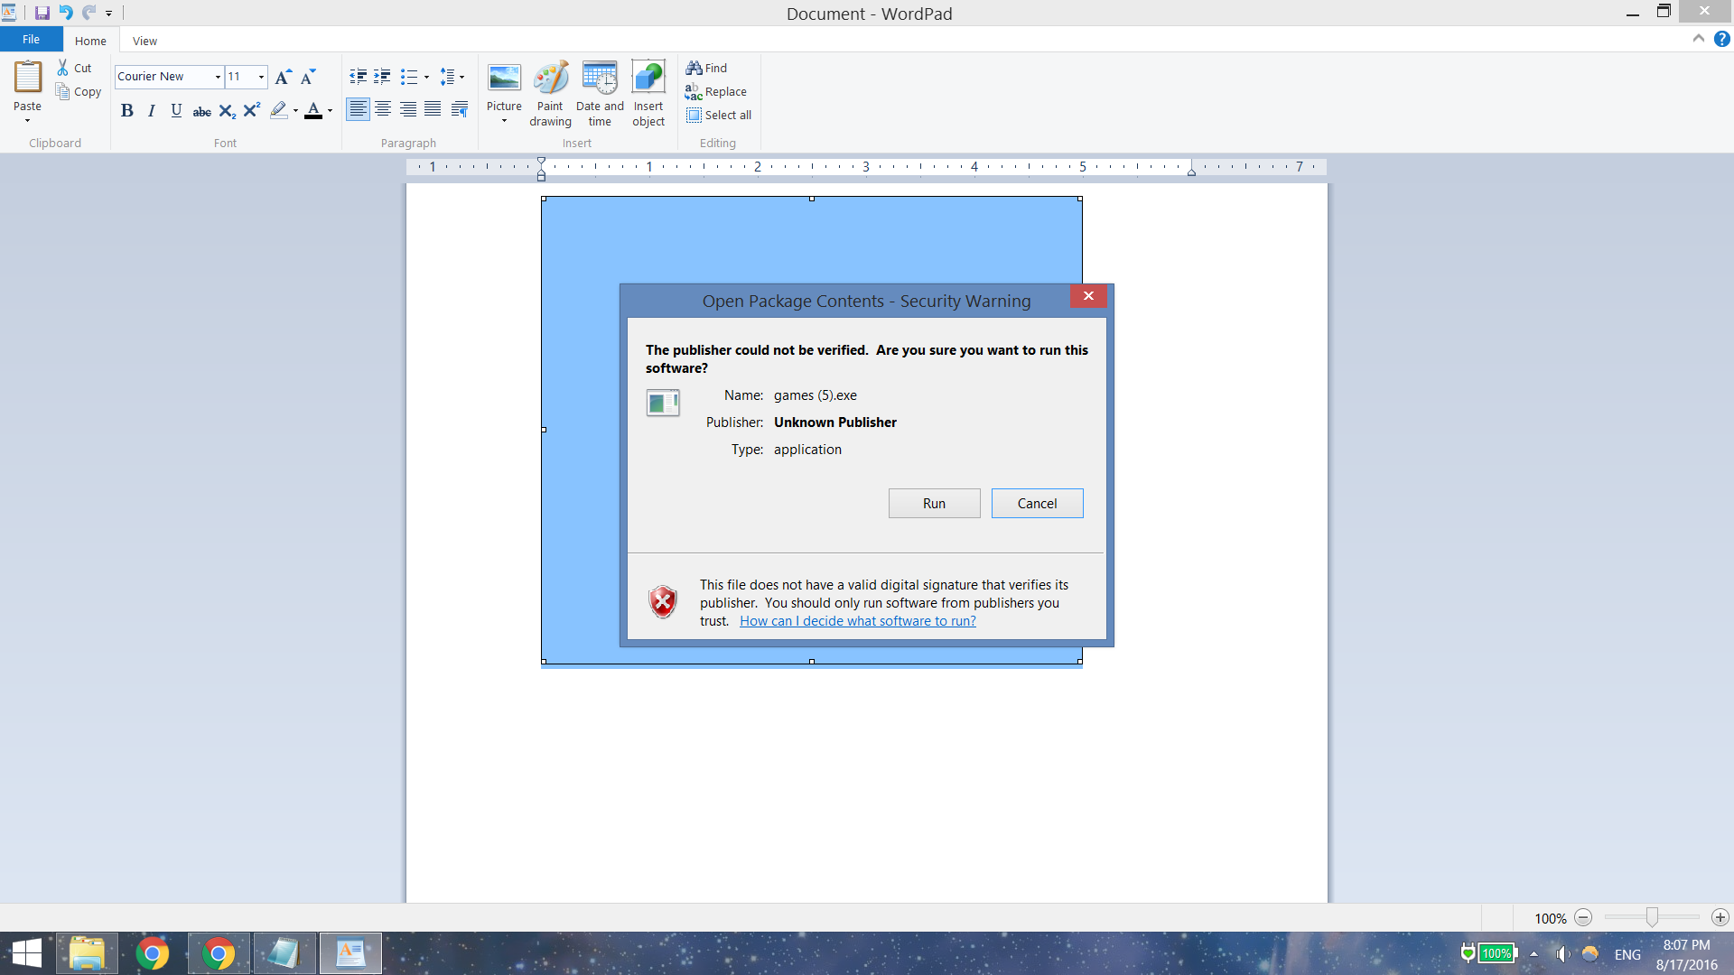Toggle underline formatting
1734x975 pixels.
click(176, 110)
